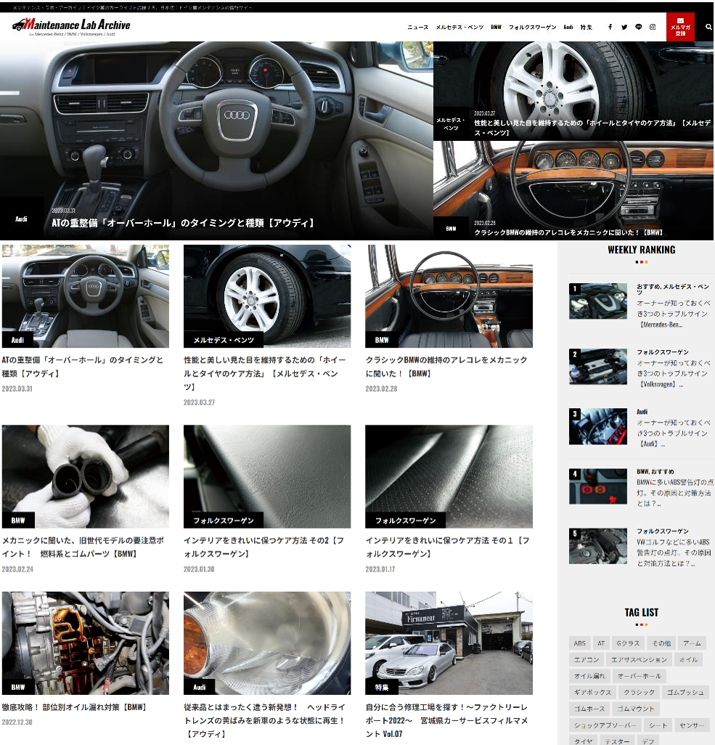The height and width of the screenshot is (745, 715).
Task: Open the ニュース menu item
Action: (x=418, y=27)
